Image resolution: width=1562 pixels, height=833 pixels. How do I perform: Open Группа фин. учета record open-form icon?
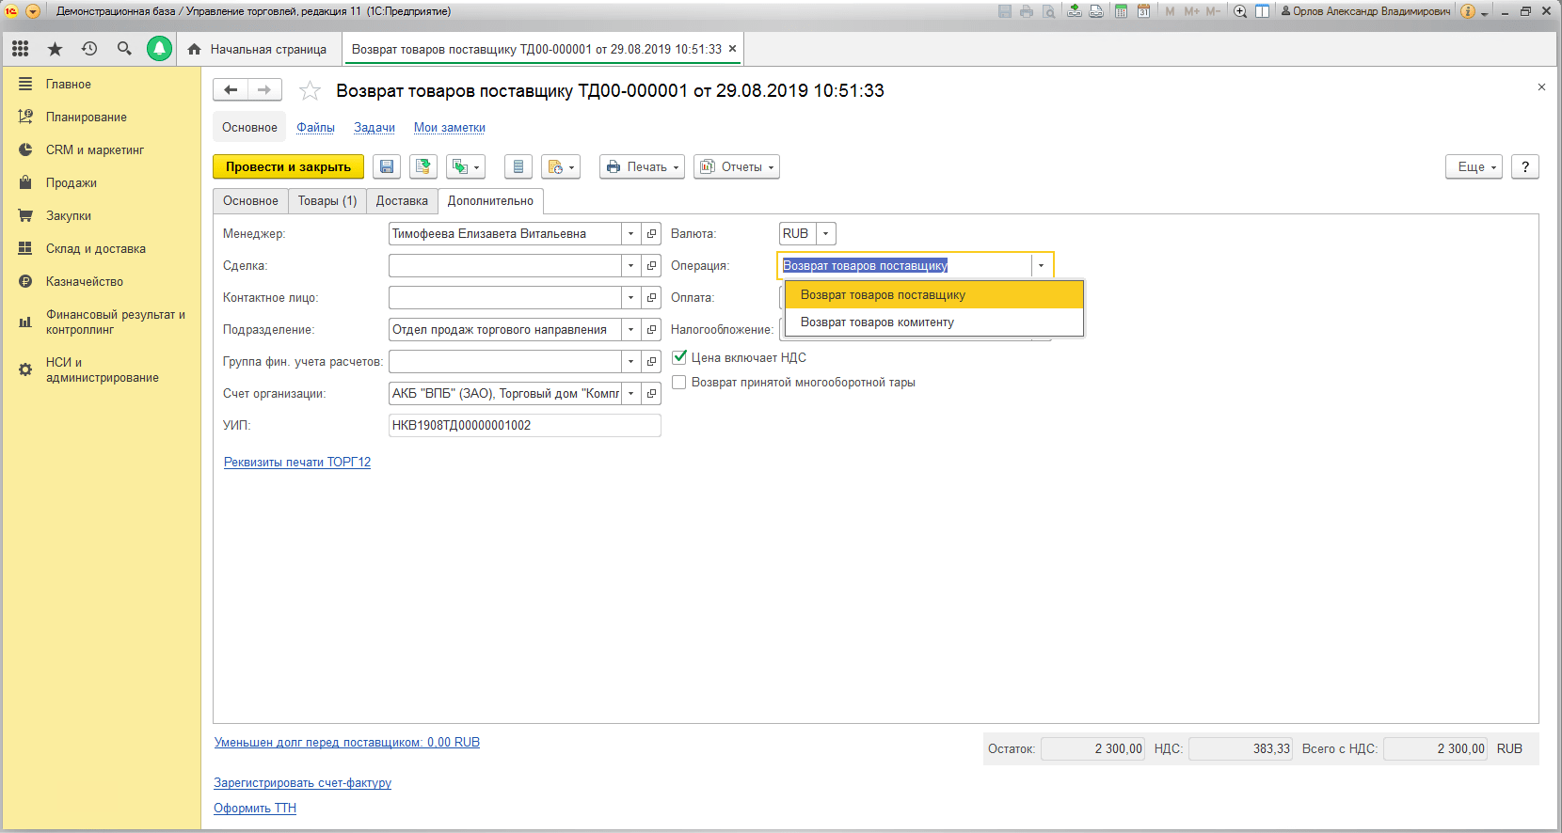click(x=651, y=362)
